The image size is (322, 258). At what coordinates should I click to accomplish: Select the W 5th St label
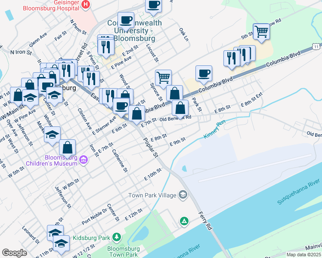[16, 172]
